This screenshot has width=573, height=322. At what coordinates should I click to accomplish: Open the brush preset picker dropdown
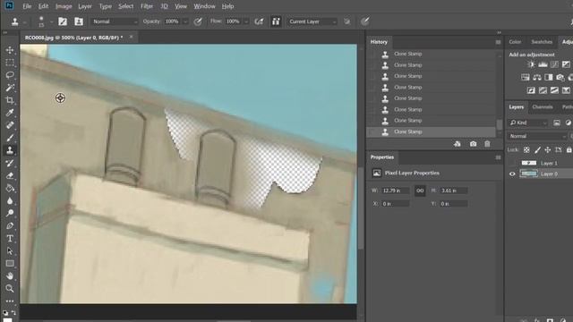pyautogui.click(x=52, y=21)
